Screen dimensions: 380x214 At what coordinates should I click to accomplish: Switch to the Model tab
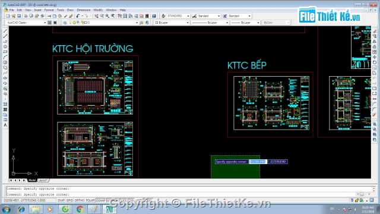point(32,180)
